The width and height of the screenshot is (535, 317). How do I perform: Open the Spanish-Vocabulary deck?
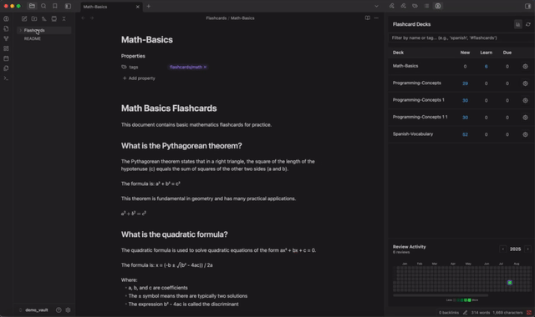pyautogui.click(x=461, y=134)
